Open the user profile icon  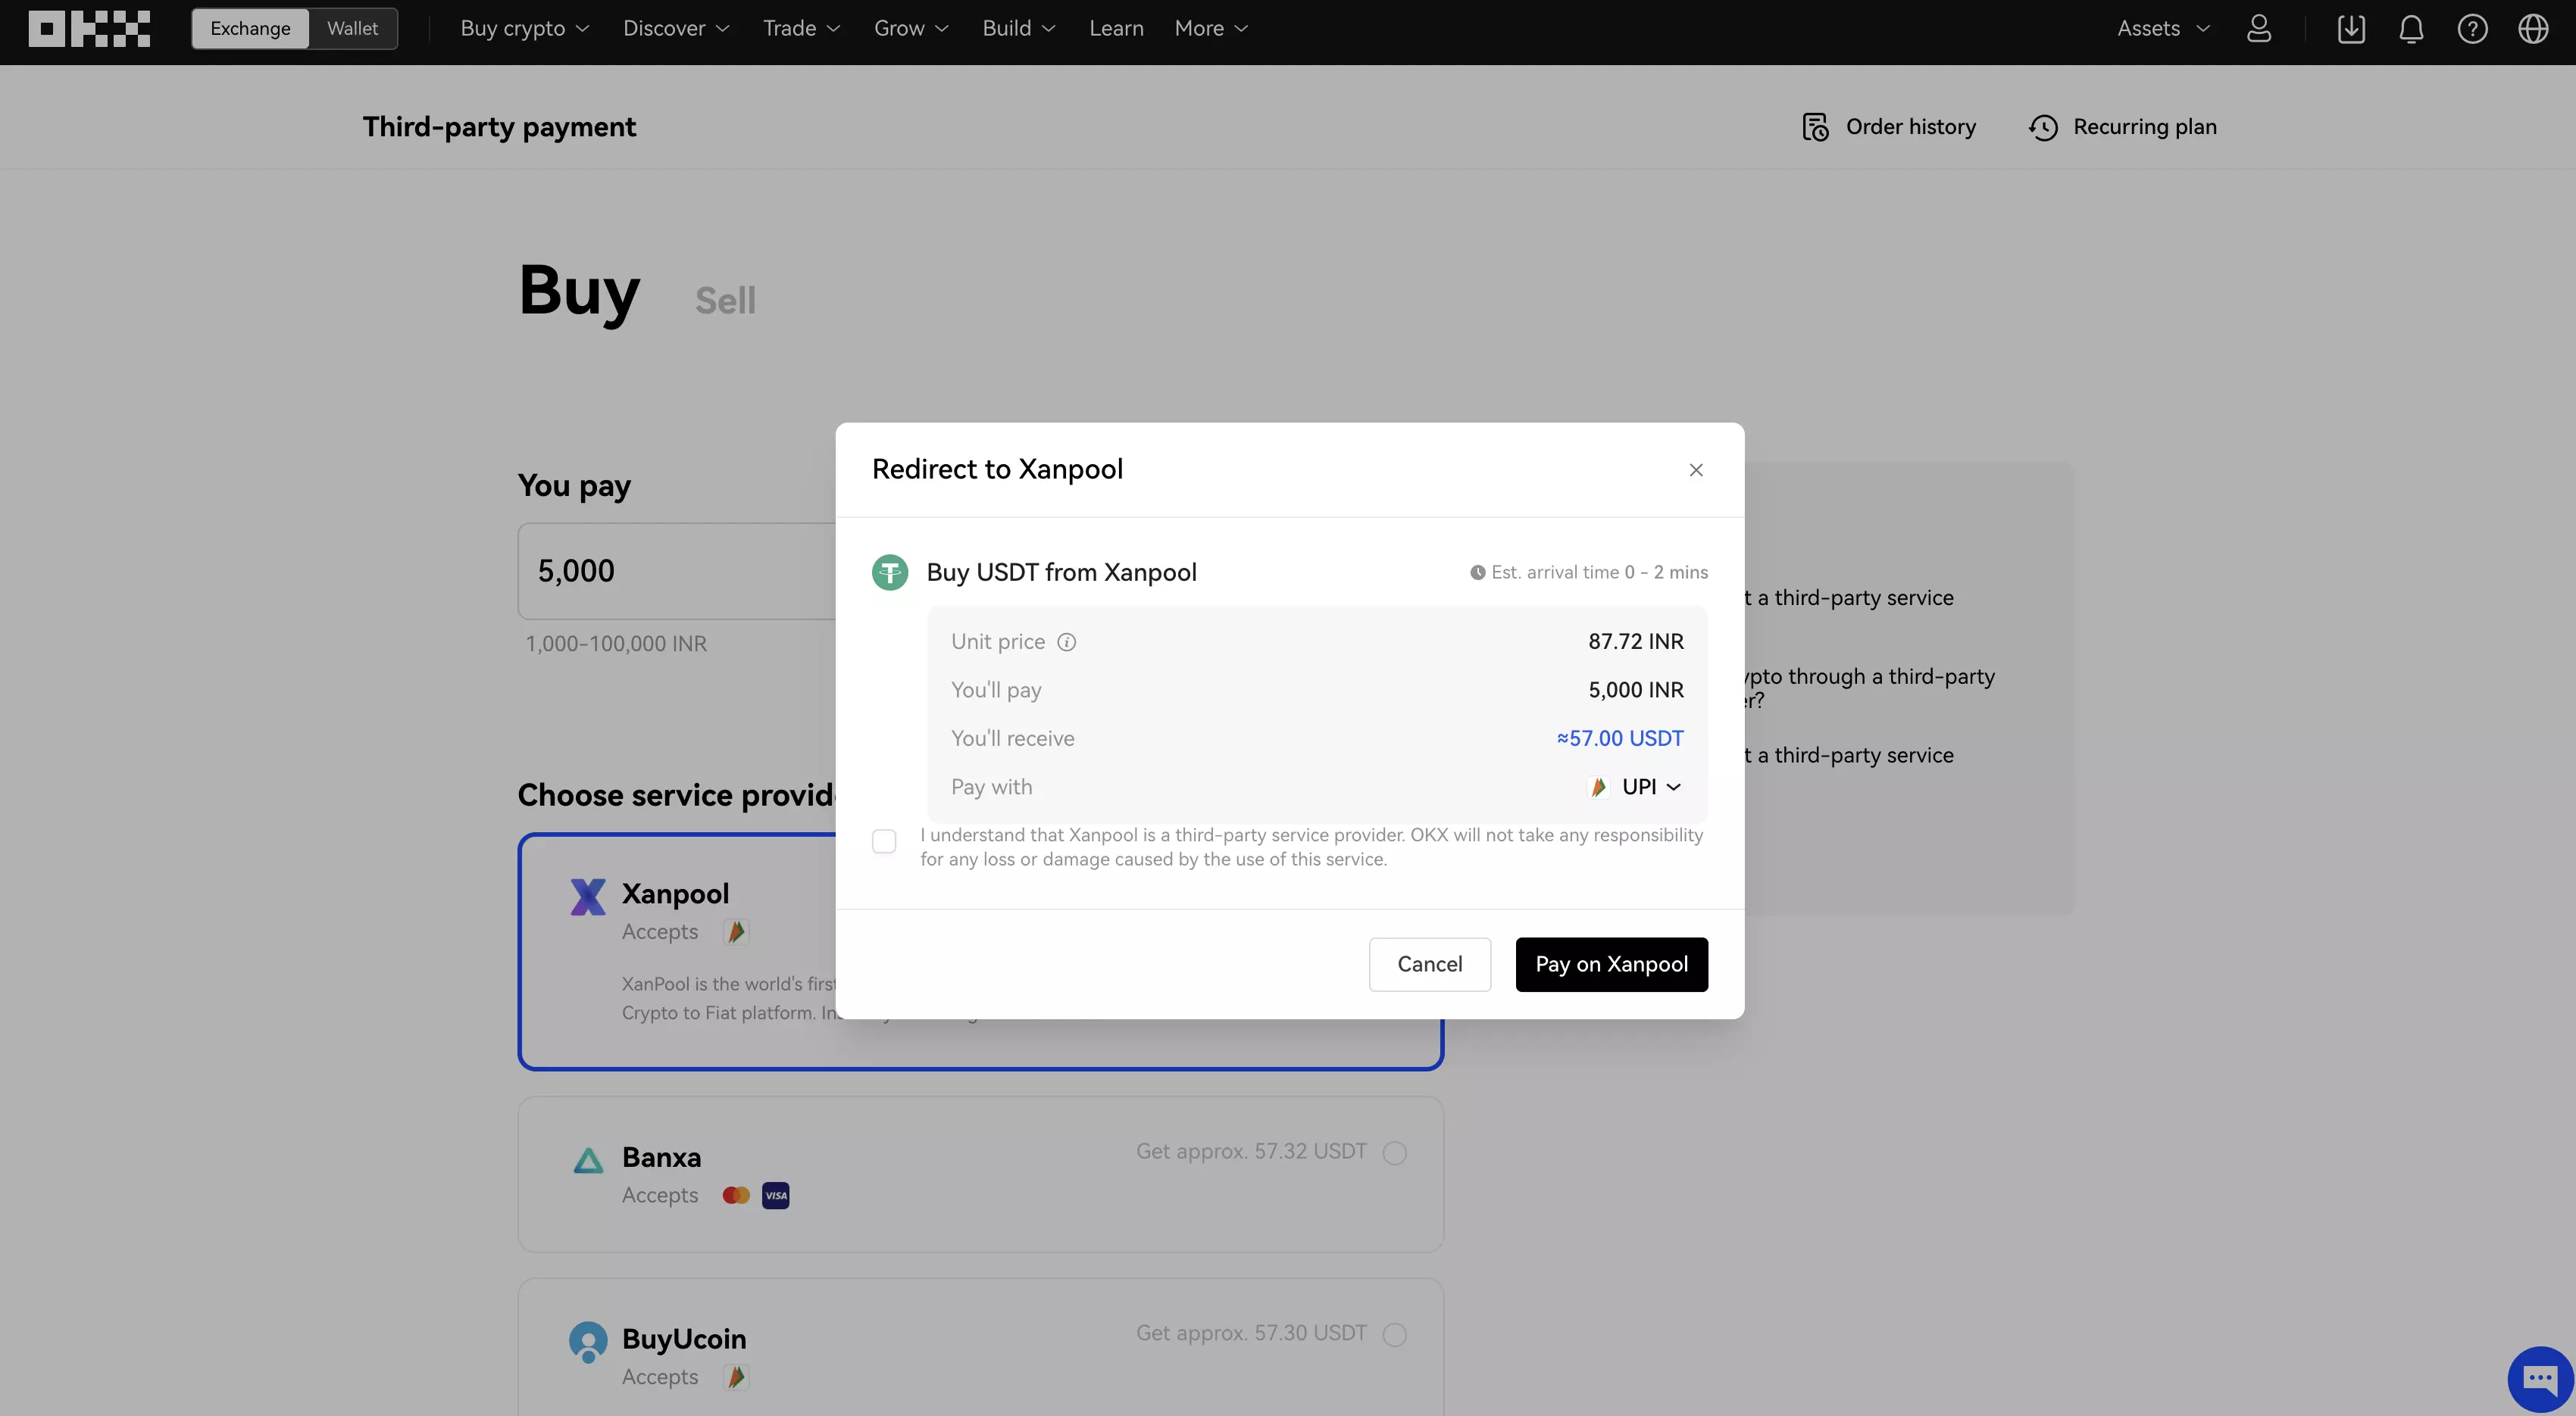coord(2259,29)
